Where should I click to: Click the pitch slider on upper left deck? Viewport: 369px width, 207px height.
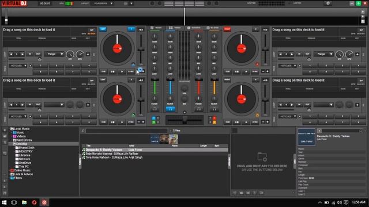point(141,50)
